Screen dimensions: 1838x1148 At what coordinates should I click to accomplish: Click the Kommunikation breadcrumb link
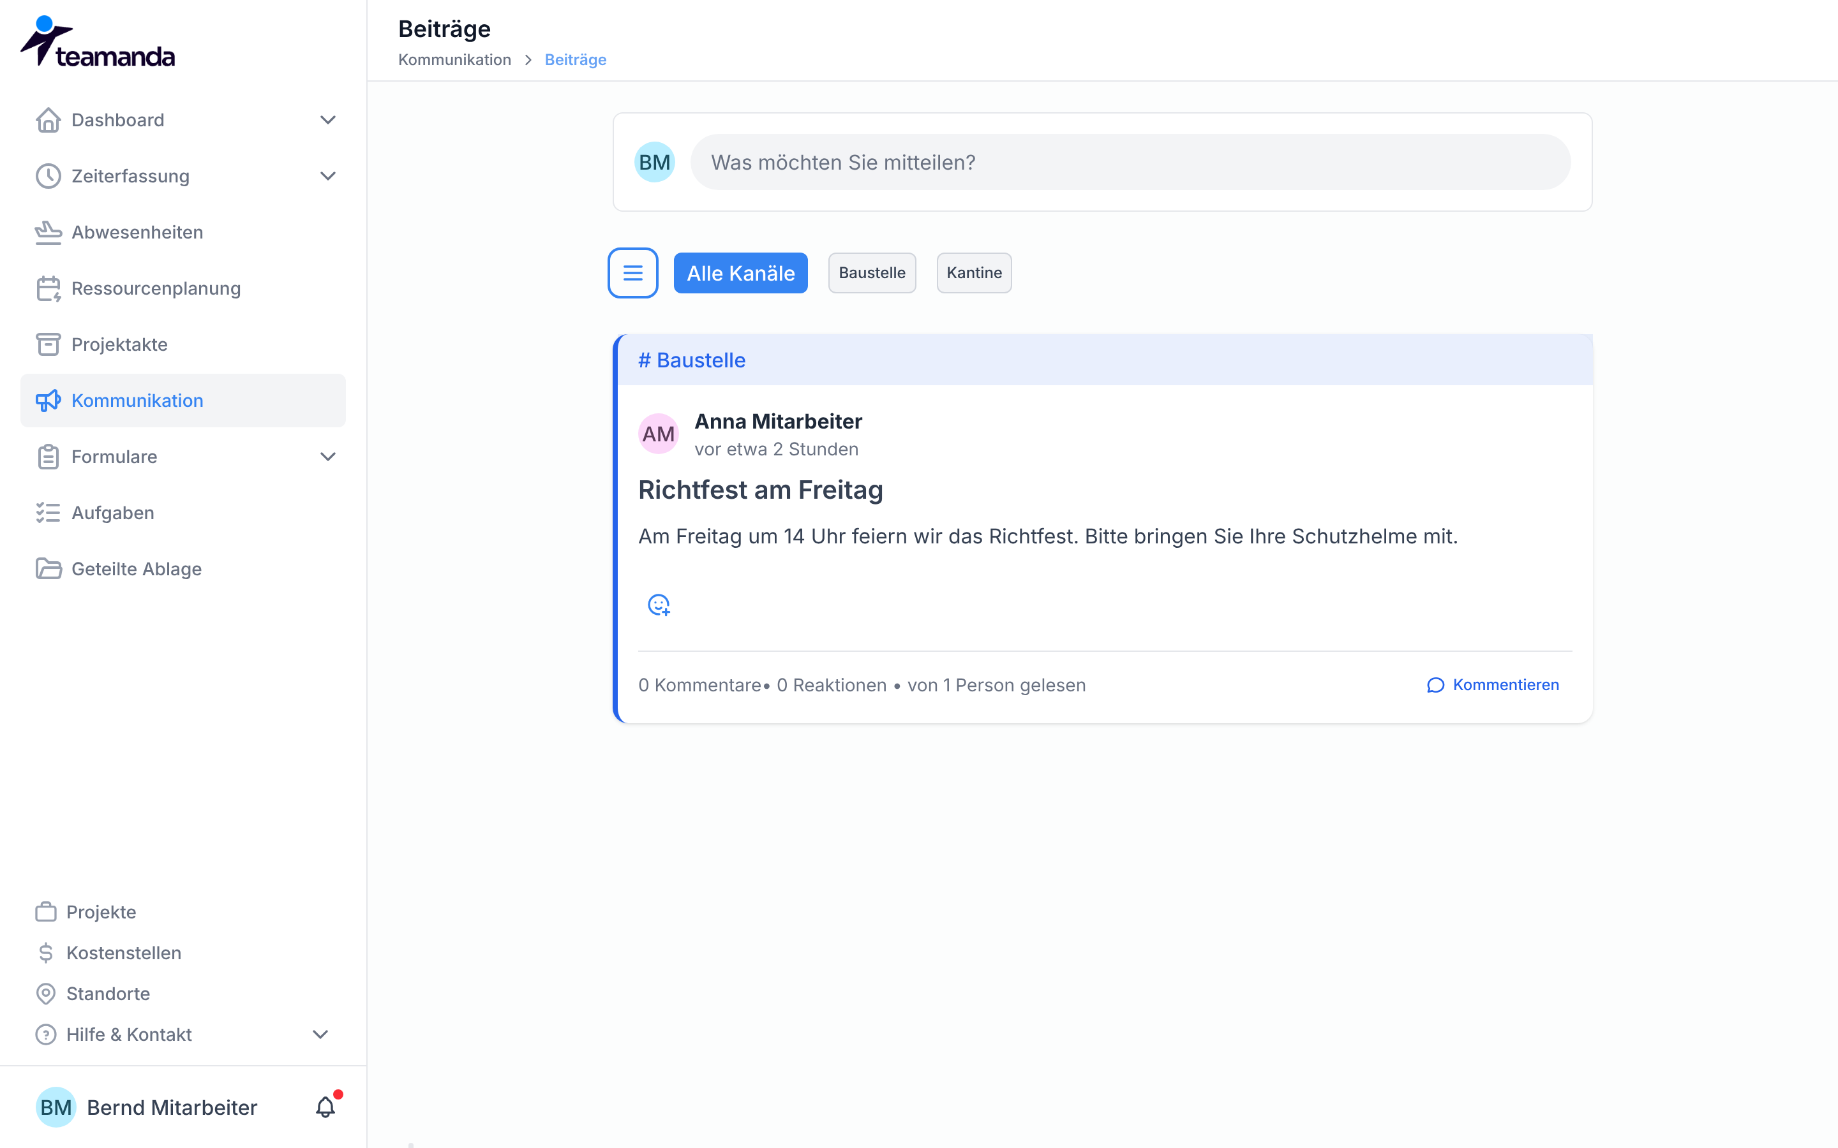click(x=454, y=59)
